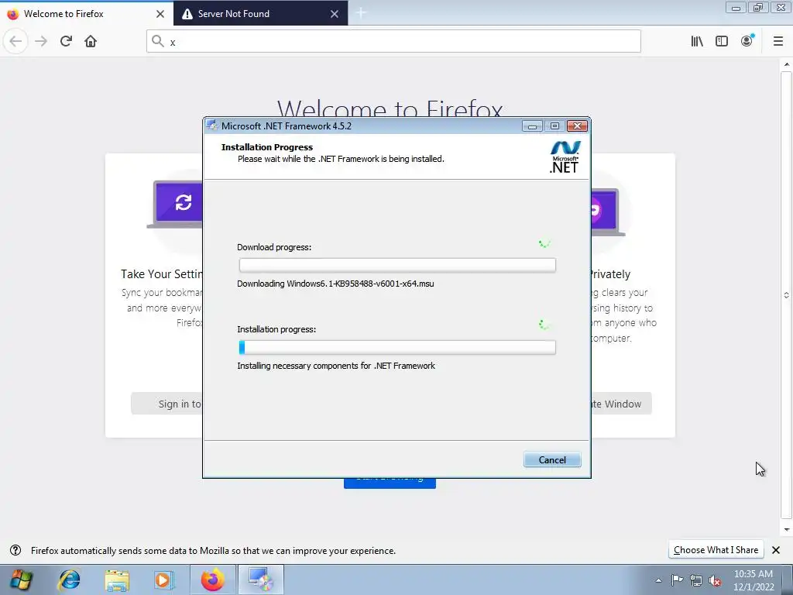Click the page scrollbar down arrow

pyautogui.click(x=787, y=530)
